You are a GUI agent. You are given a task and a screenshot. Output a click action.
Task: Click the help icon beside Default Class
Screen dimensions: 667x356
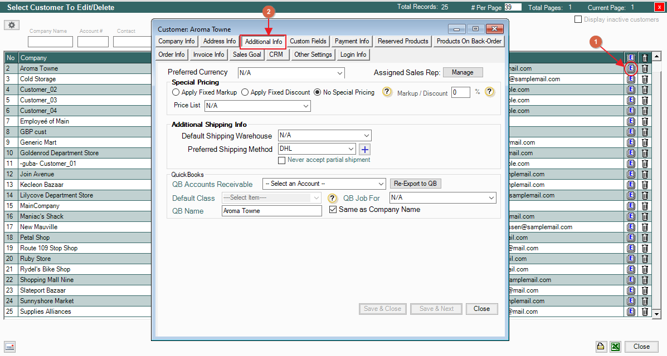pos(332,198)
